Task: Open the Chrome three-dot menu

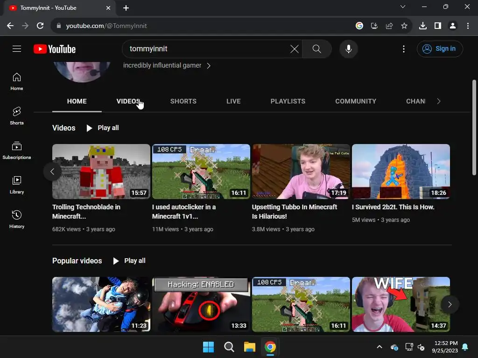Action: point(468,26)
